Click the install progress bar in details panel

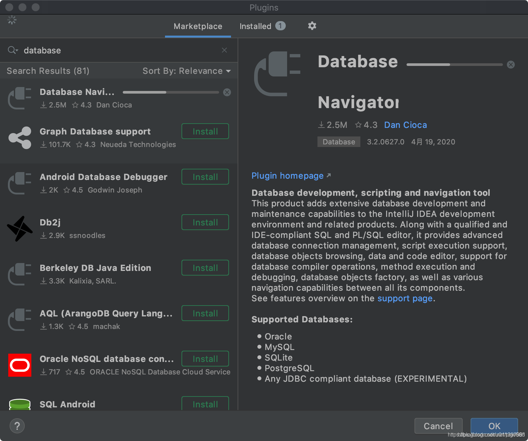454,65
